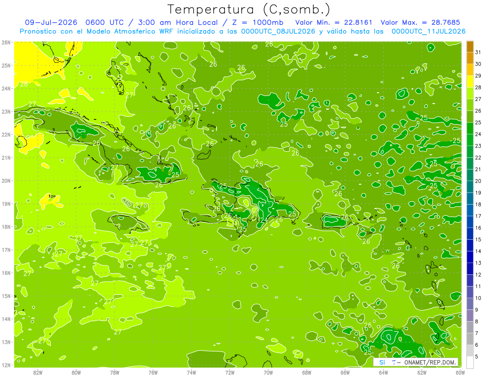This screenshot has height=378, width=489.
Task: Click the "15N" latitude axis label
Action: pos(6,296)
